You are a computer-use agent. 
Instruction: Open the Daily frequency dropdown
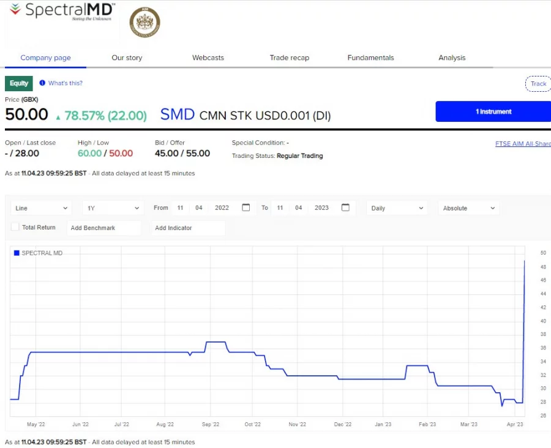point(396,207)
